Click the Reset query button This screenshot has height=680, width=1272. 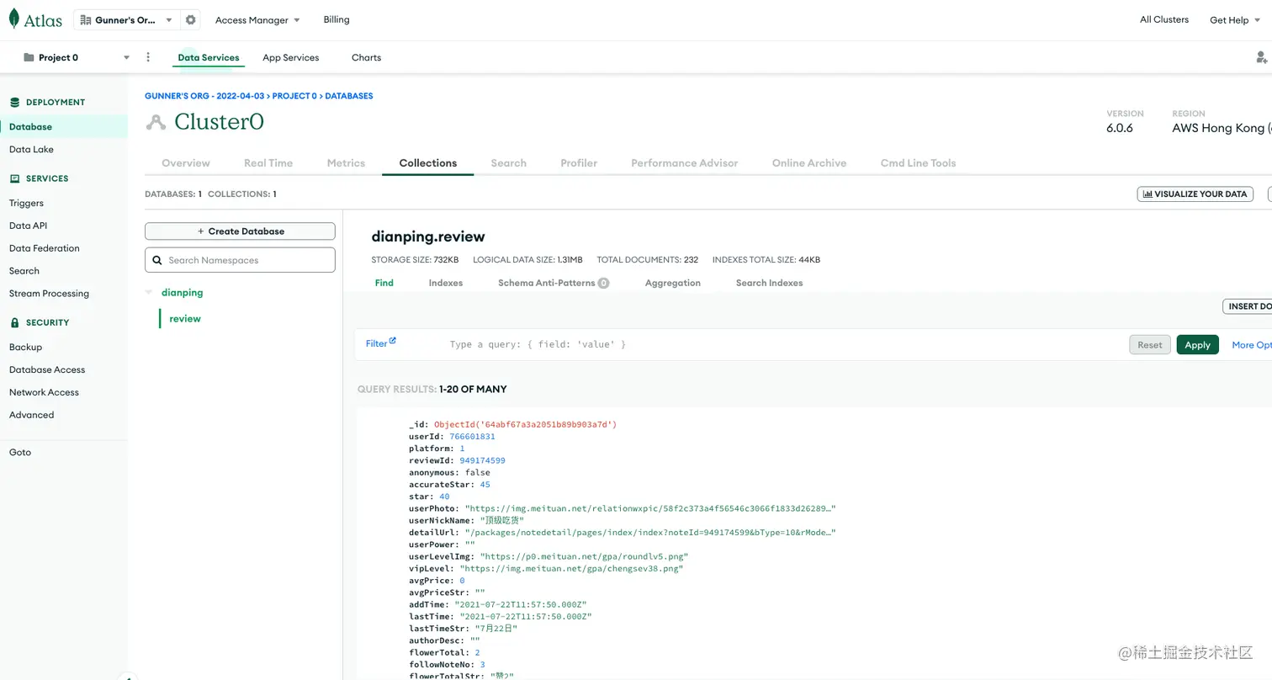pos(1149,344)
